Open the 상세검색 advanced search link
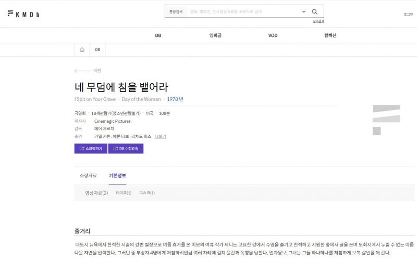417x259 pixels. click(x=318, y=21)
